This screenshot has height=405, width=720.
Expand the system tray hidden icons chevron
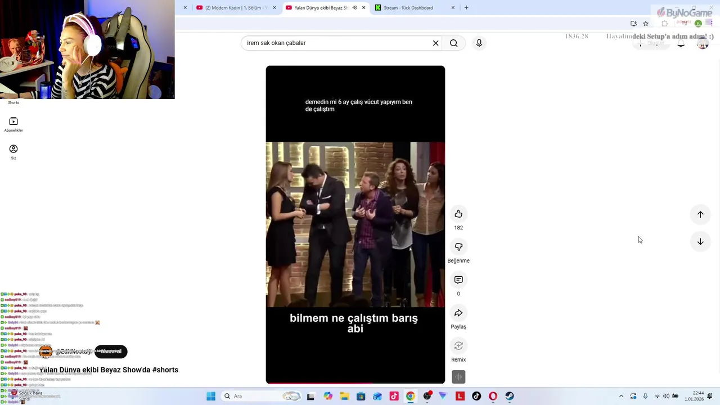[621, 396]
